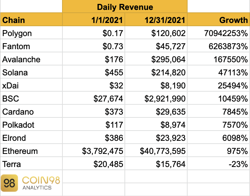This screenshot has width=250, height=196.
Task: Select the 6098% growth cell
Action: click(218, 137)
